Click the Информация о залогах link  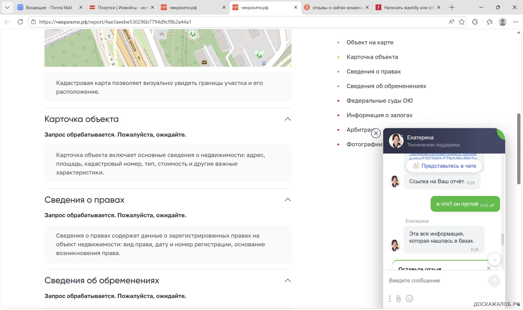point(379,115)
